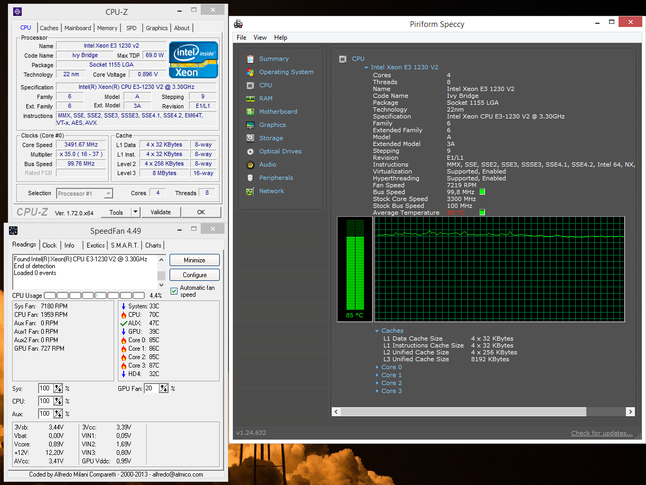Click the CPU Usage progress bar in SpeedFan
The width and height of the screenshot is (646, 485).
pos(94,295)
